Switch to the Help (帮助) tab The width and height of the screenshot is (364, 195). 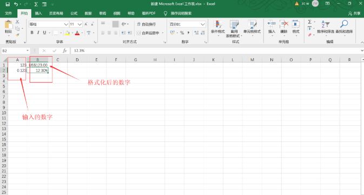tap(131, 14)
